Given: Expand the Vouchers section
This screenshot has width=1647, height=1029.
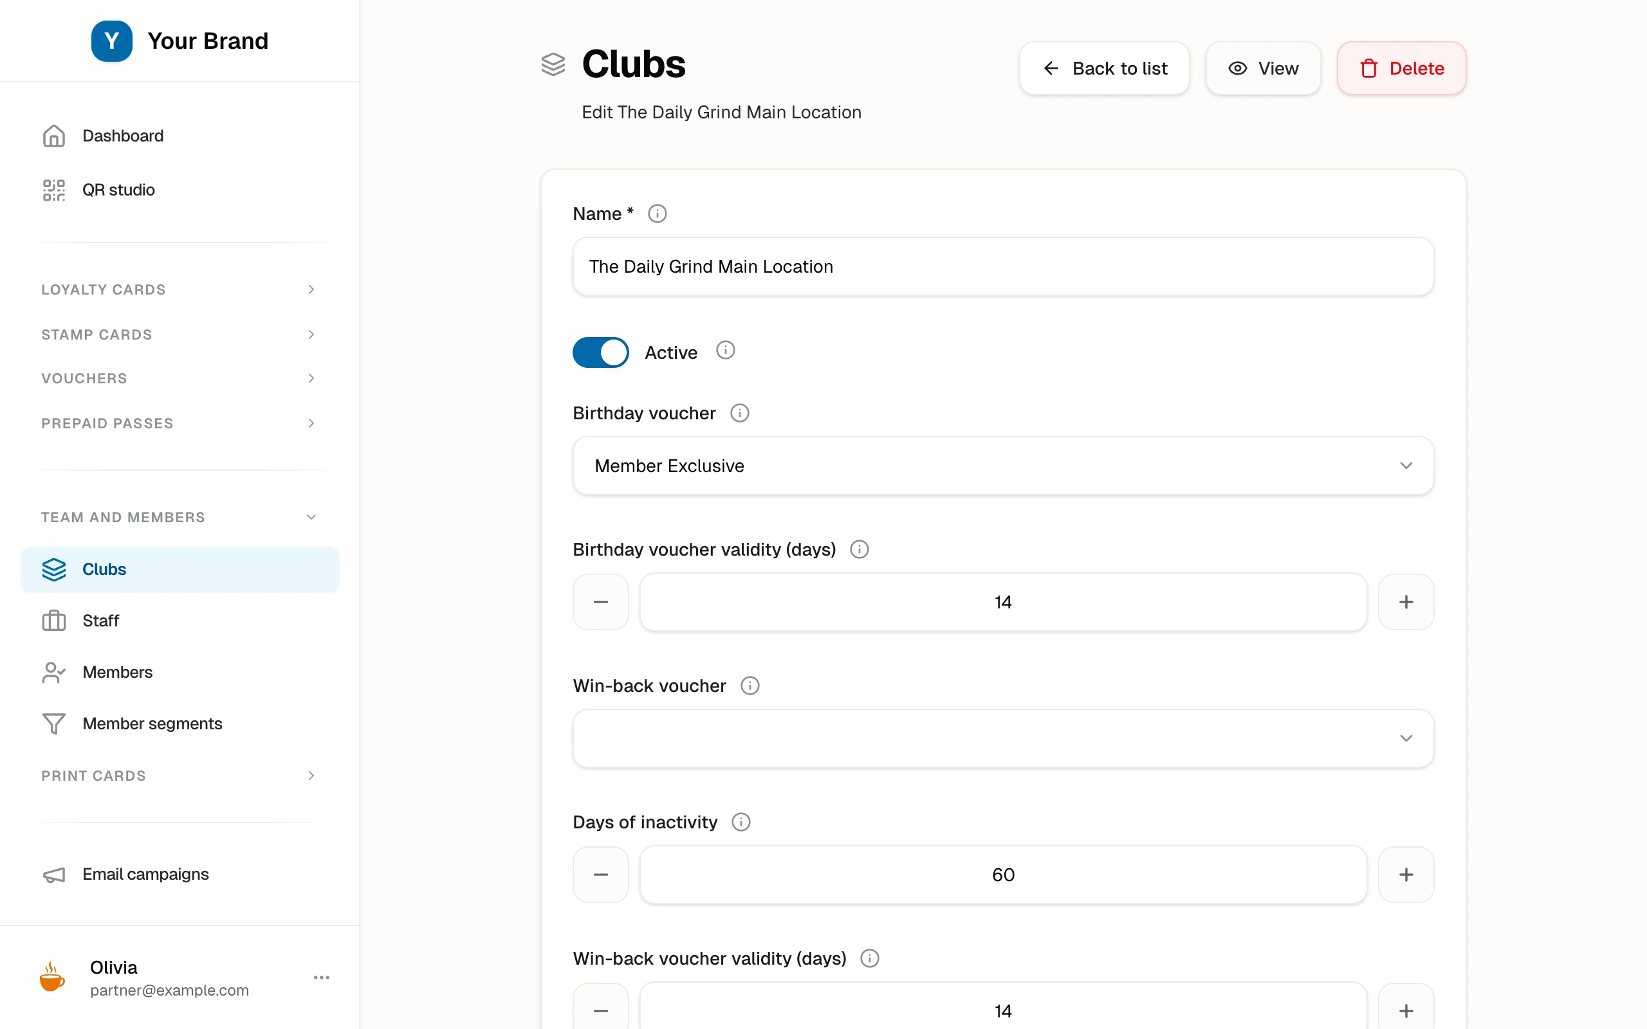Looking at the screenshot, I should pos(179,378).
